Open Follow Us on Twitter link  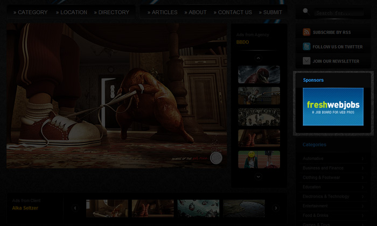[x=338, y=47]
